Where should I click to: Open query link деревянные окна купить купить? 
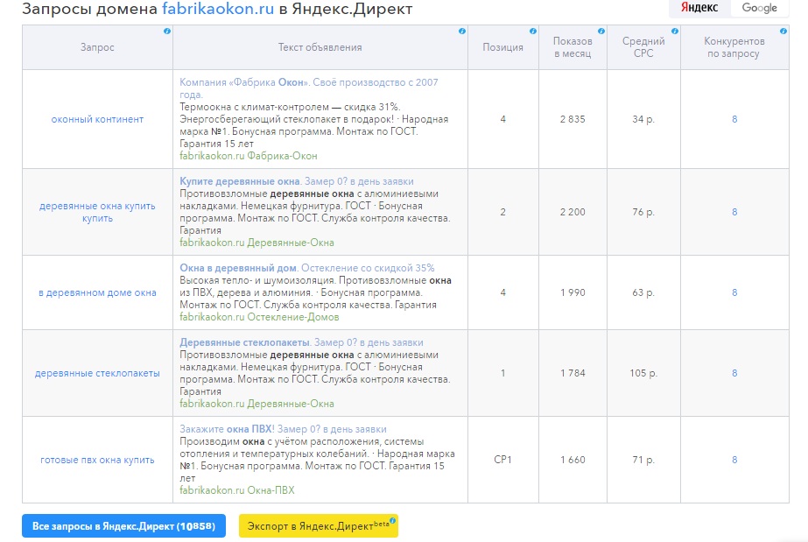tap(97, 212)
